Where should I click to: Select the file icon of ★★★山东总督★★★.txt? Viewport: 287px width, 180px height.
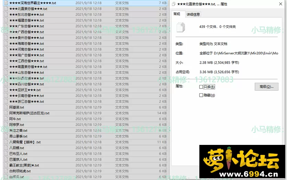coord(6,73)
